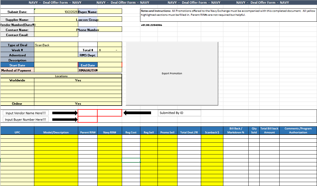Select the Total Bill back Amount header
The height and width of the screenshot is (186, 317).
pyautogui.click(x=269, y=131)
